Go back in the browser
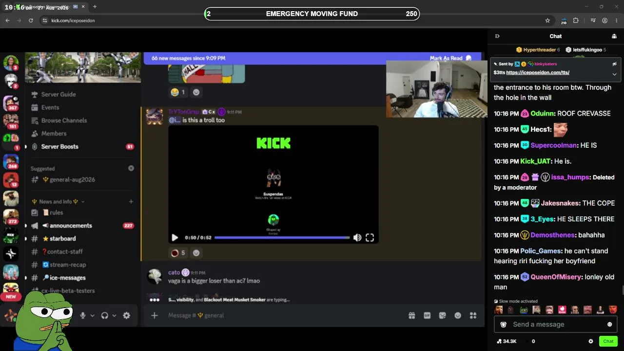The image size is (624, 351). click(7, 20)
